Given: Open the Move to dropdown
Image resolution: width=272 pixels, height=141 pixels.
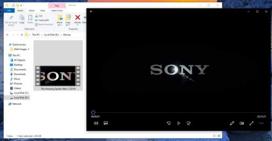Looking at the screenshot, I should (59, 20).
